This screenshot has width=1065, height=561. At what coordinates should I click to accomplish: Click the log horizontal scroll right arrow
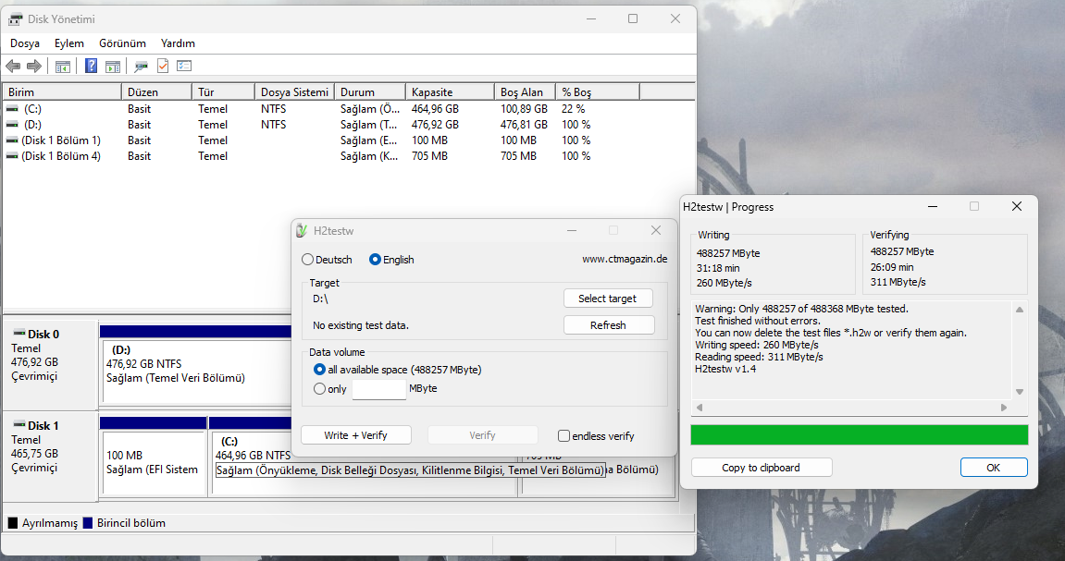point(1004,407)
